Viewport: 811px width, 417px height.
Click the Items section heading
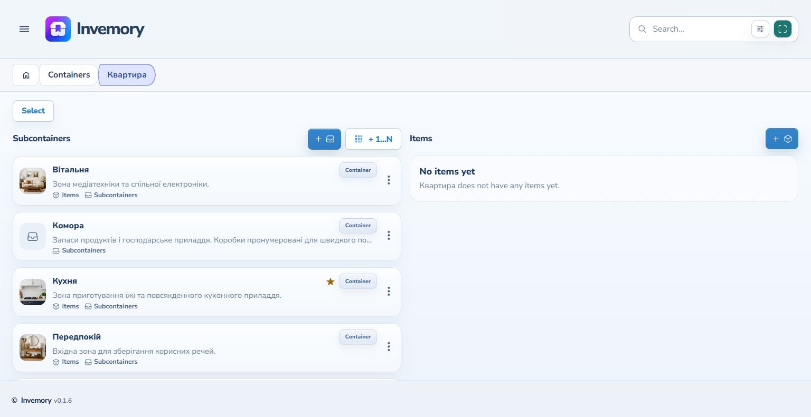(421, 139)
